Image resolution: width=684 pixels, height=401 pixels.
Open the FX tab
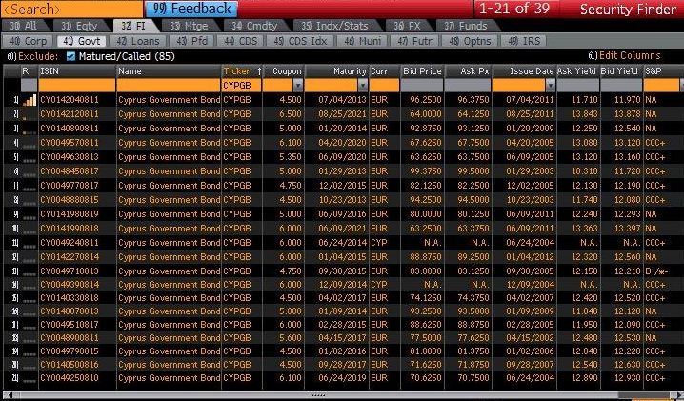[408, 26]
